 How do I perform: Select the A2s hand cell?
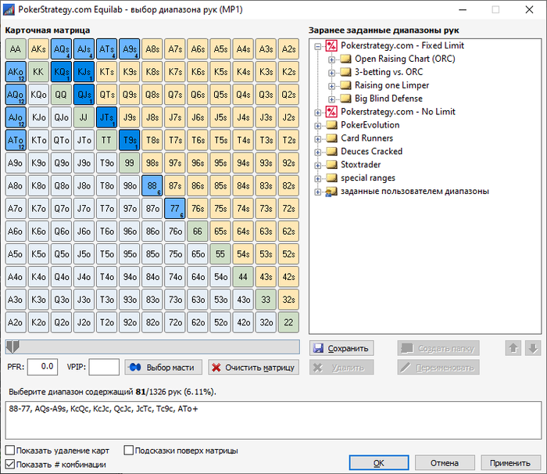tap(288, 49)
